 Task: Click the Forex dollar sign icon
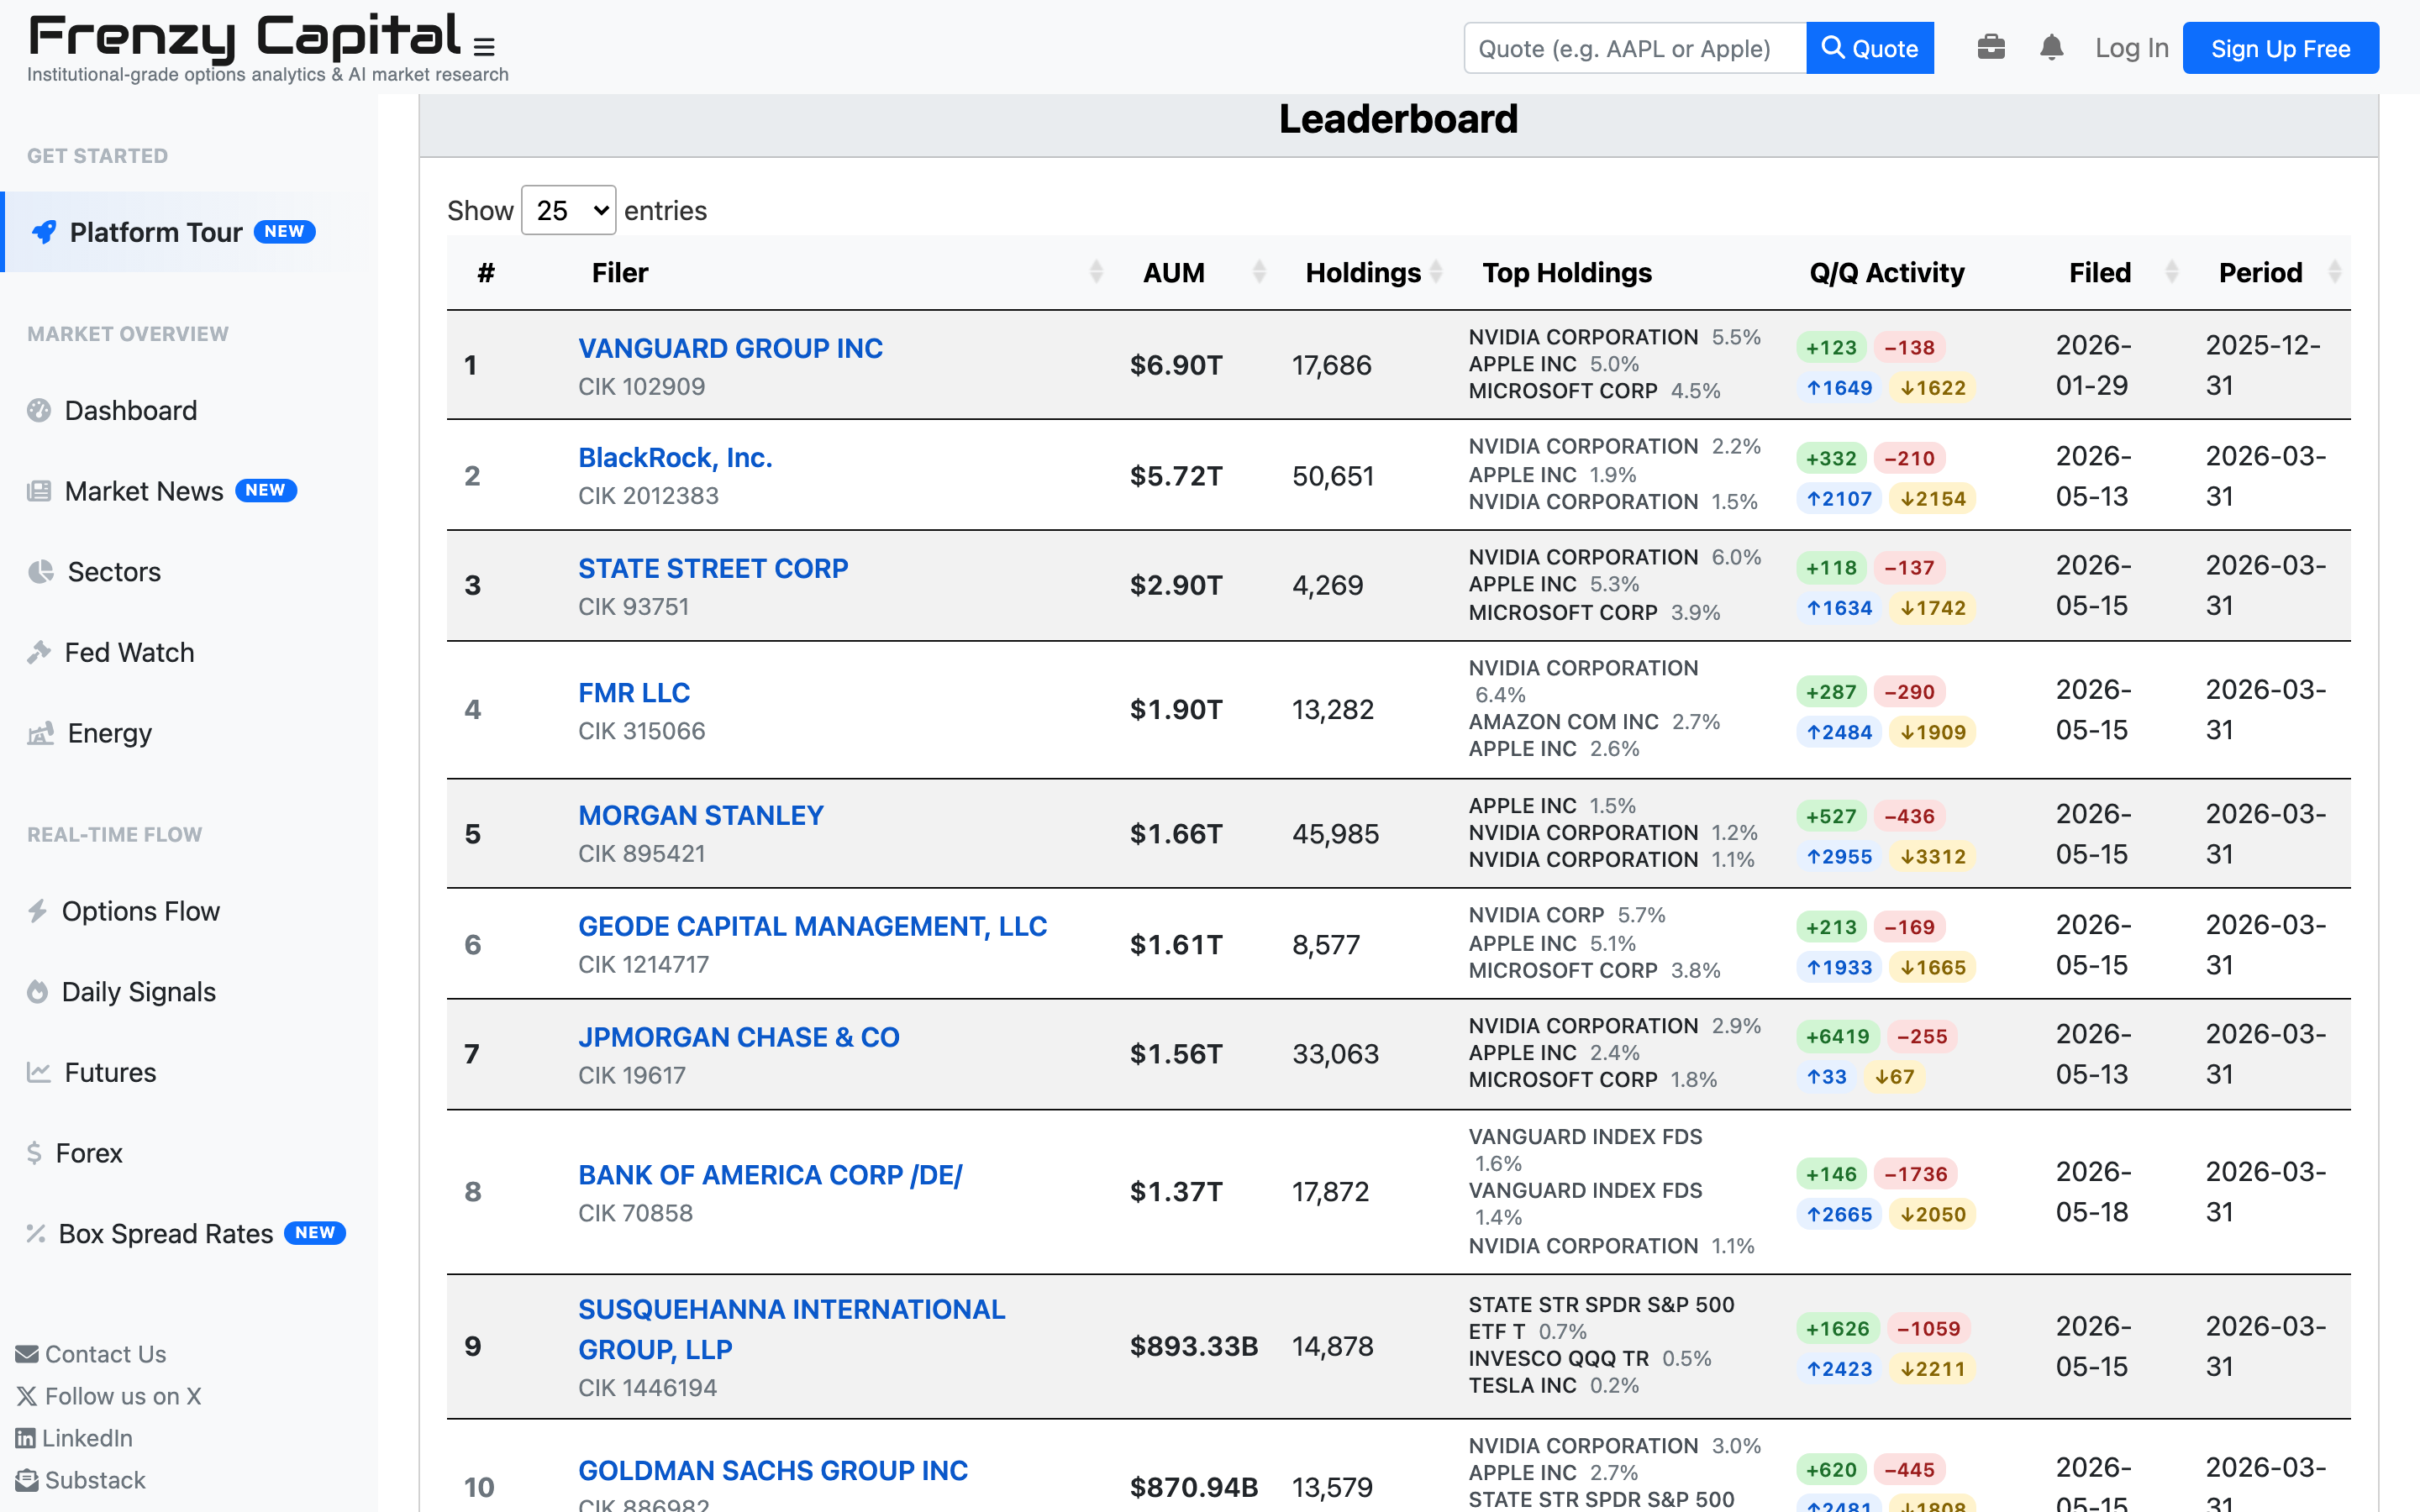[x=34, y=1153]
